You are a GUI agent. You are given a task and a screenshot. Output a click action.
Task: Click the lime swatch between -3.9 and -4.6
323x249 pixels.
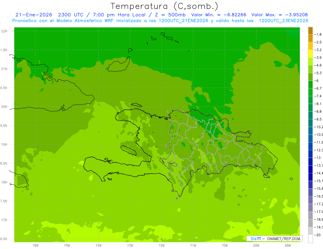310,62
